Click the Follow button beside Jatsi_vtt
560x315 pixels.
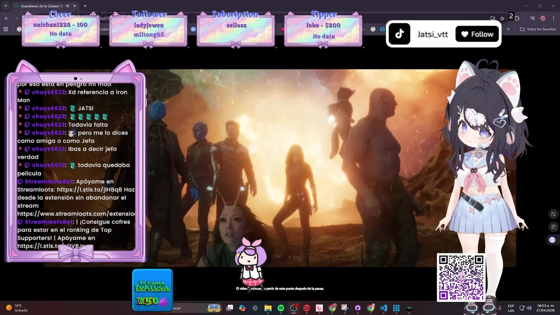coord(477,34)
